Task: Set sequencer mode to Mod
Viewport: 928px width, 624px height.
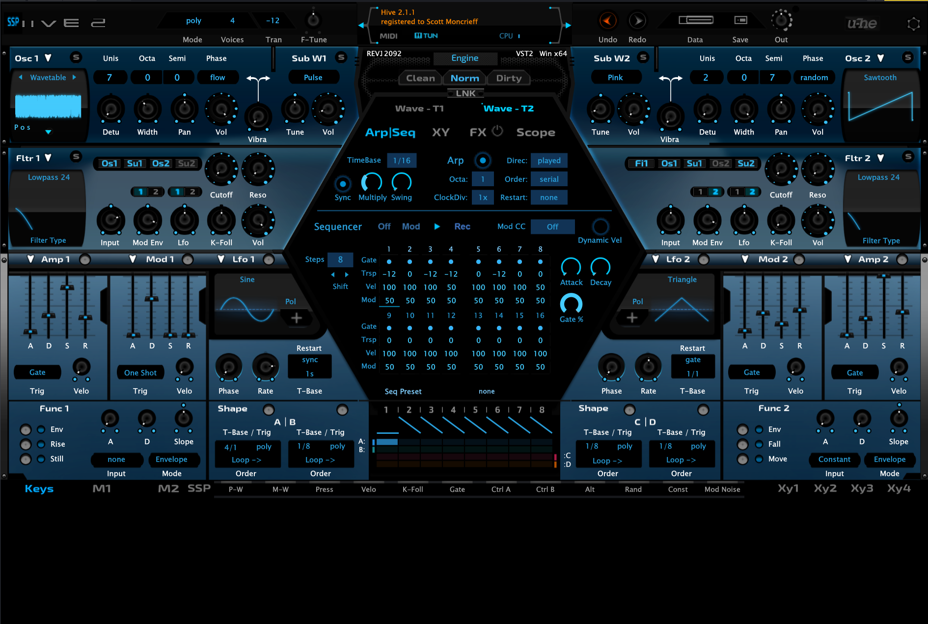Action: 411,227
